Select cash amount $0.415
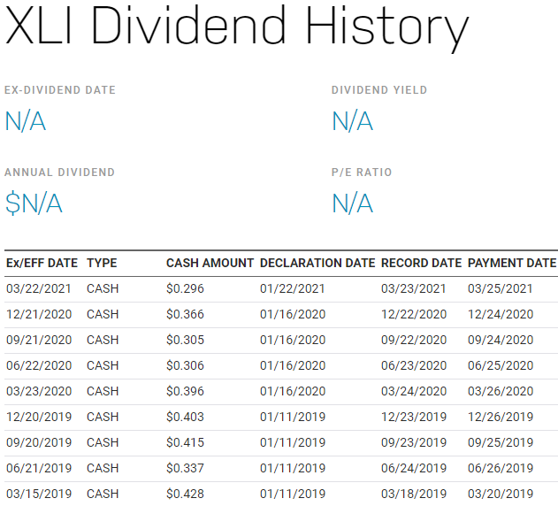Image resolution: width=558 pixels, height=506 pixels. [185, 442]
